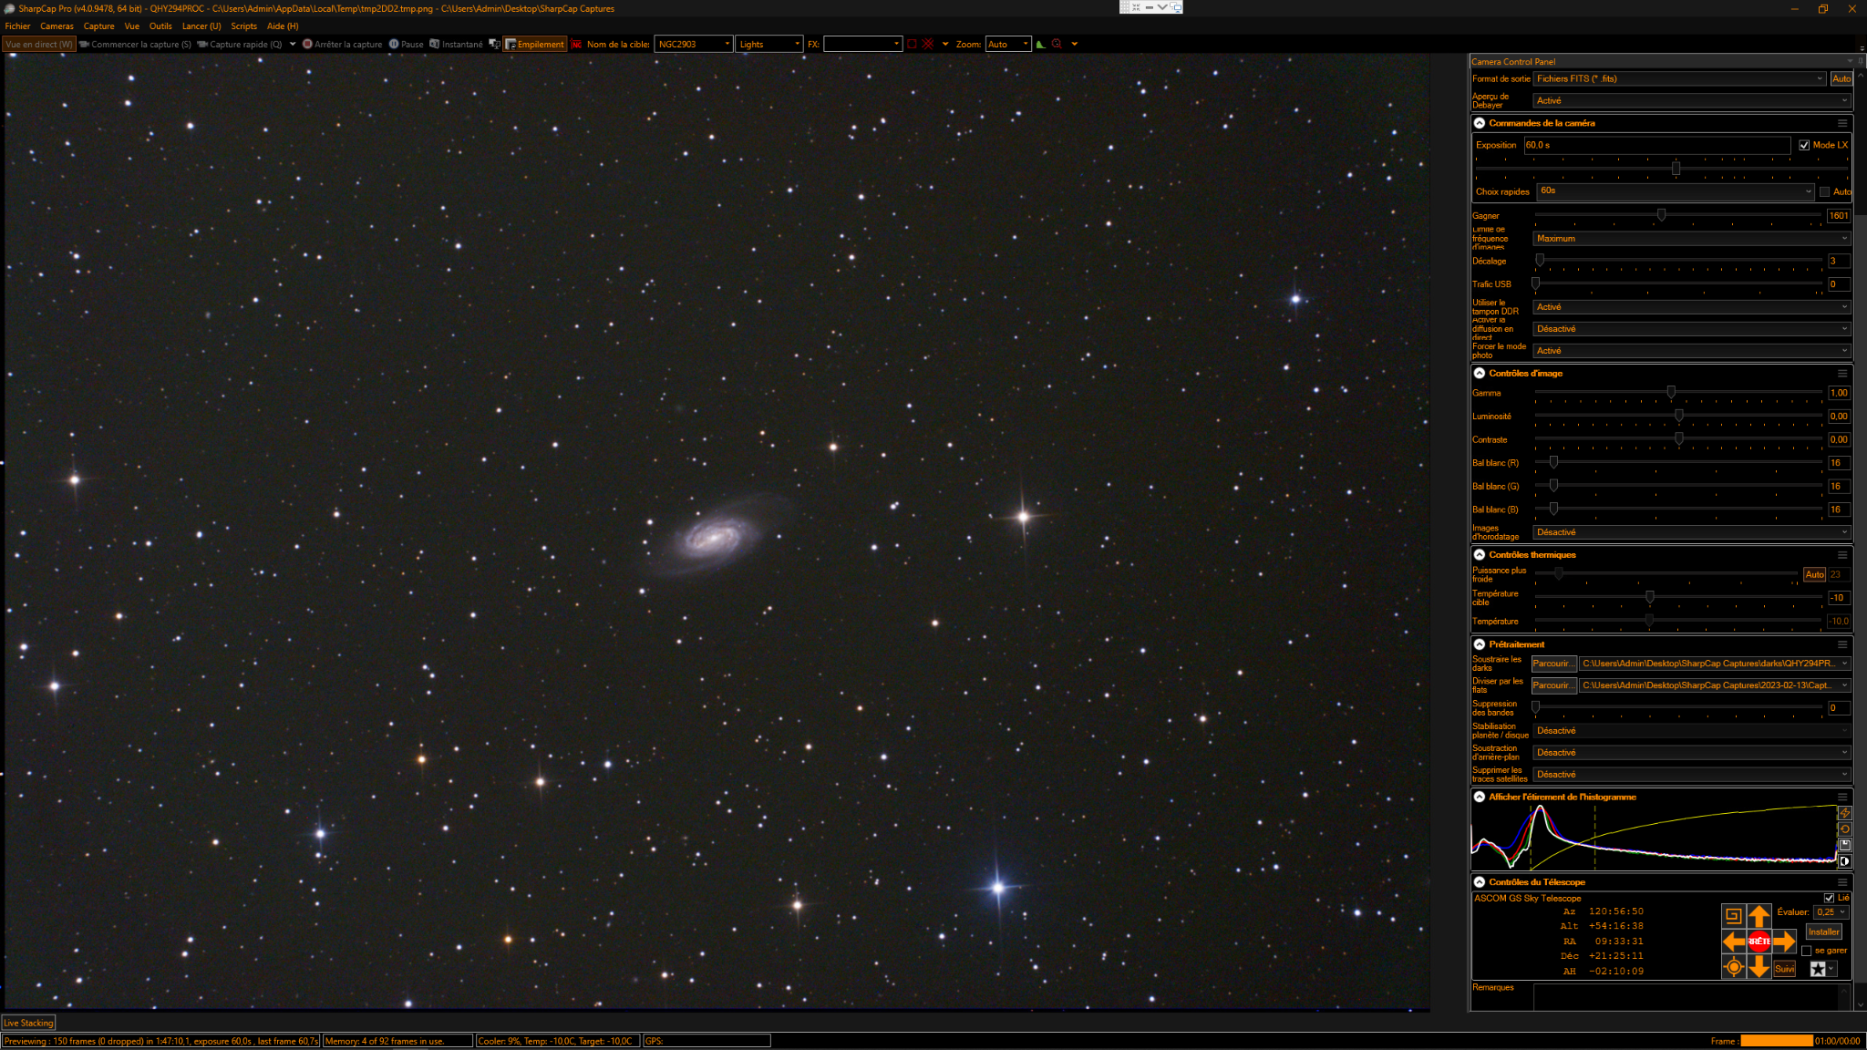Click the Contrôles d'image panel menu icon
The width and height of the screenshot is (1867, 1050).
[1842, 373]
